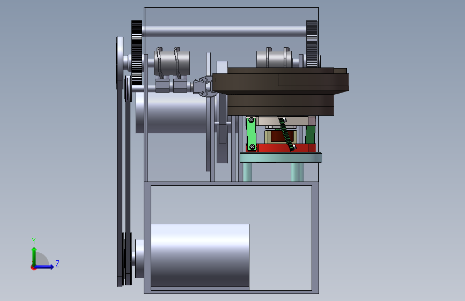This screenshot has width=465, height=301.
Task: Select the large motor cylinder in the lower frame
Action: (200, 255)
